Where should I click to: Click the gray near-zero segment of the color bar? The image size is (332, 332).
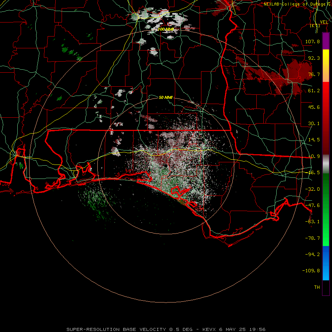click(x=326, y=164)
